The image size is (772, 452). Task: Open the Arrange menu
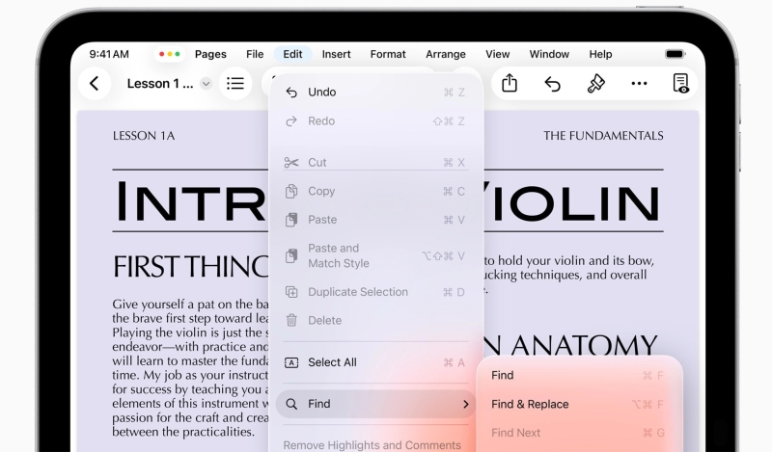coord(446,55)
